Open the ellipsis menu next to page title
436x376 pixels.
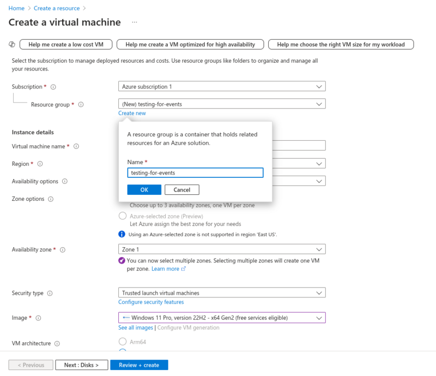pyautogui.click(x=135, y=22)
